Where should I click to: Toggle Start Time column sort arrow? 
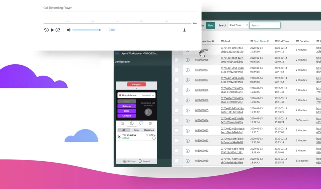point(268,41)
